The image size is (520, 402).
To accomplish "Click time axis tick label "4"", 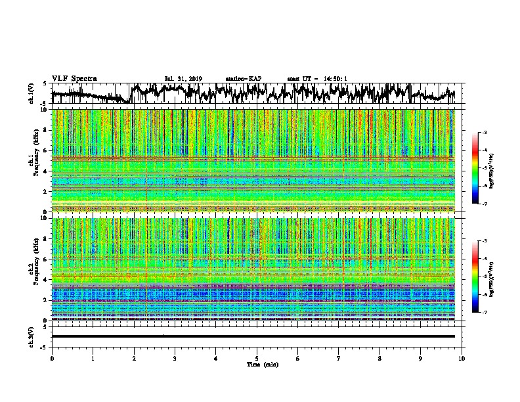I will click(216, 359).
